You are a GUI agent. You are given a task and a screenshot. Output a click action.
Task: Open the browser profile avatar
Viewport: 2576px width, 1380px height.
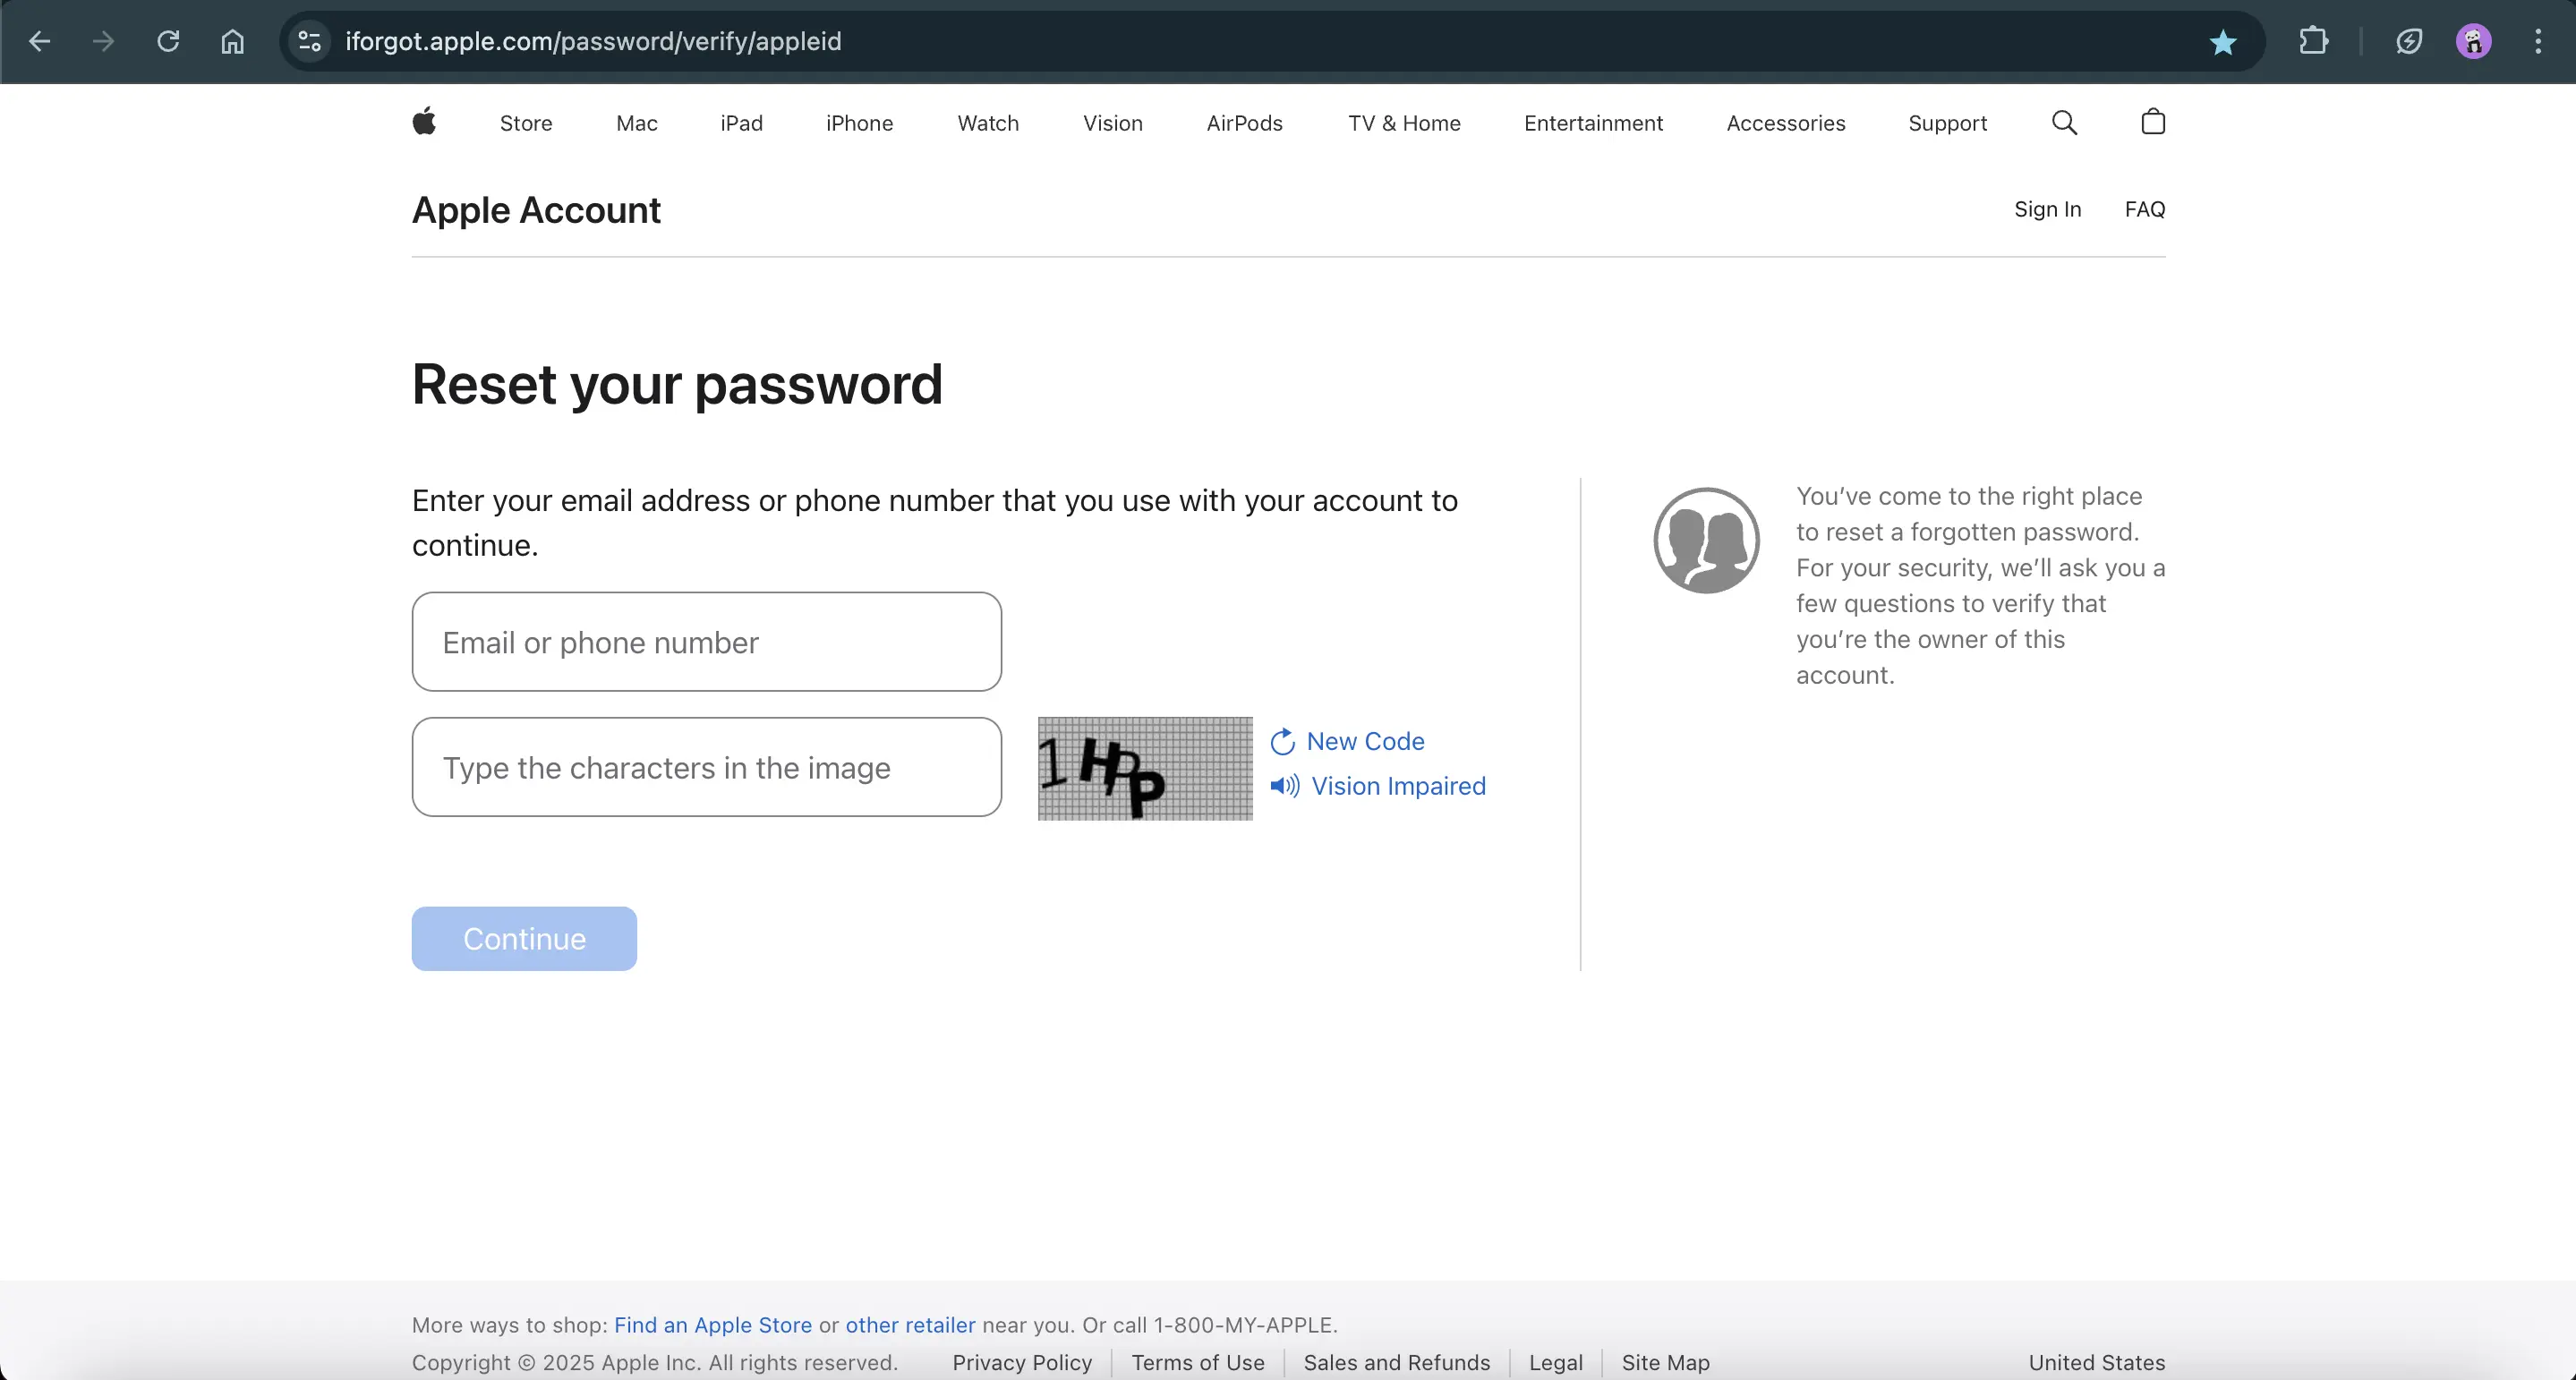pyautogui.click(x=2473, y=41)
